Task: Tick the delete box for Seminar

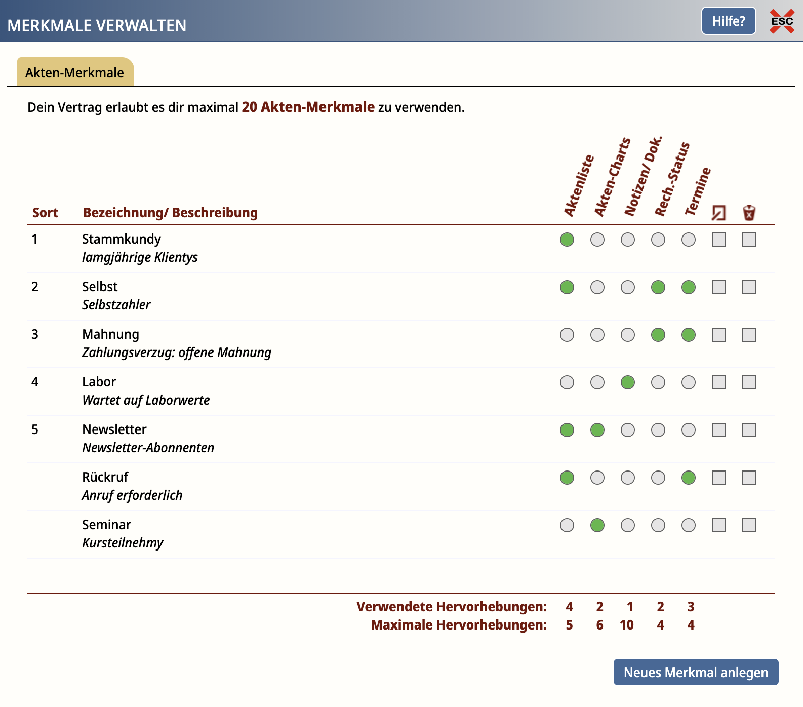Action: tap(749, 525)
